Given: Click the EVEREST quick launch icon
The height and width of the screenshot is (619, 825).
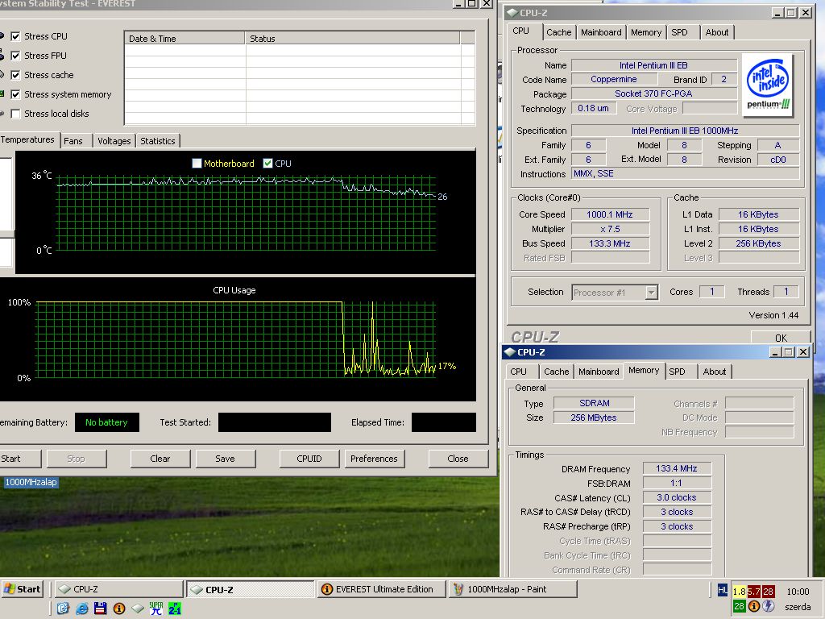Looking at the screenshot, I should (119, 609).
